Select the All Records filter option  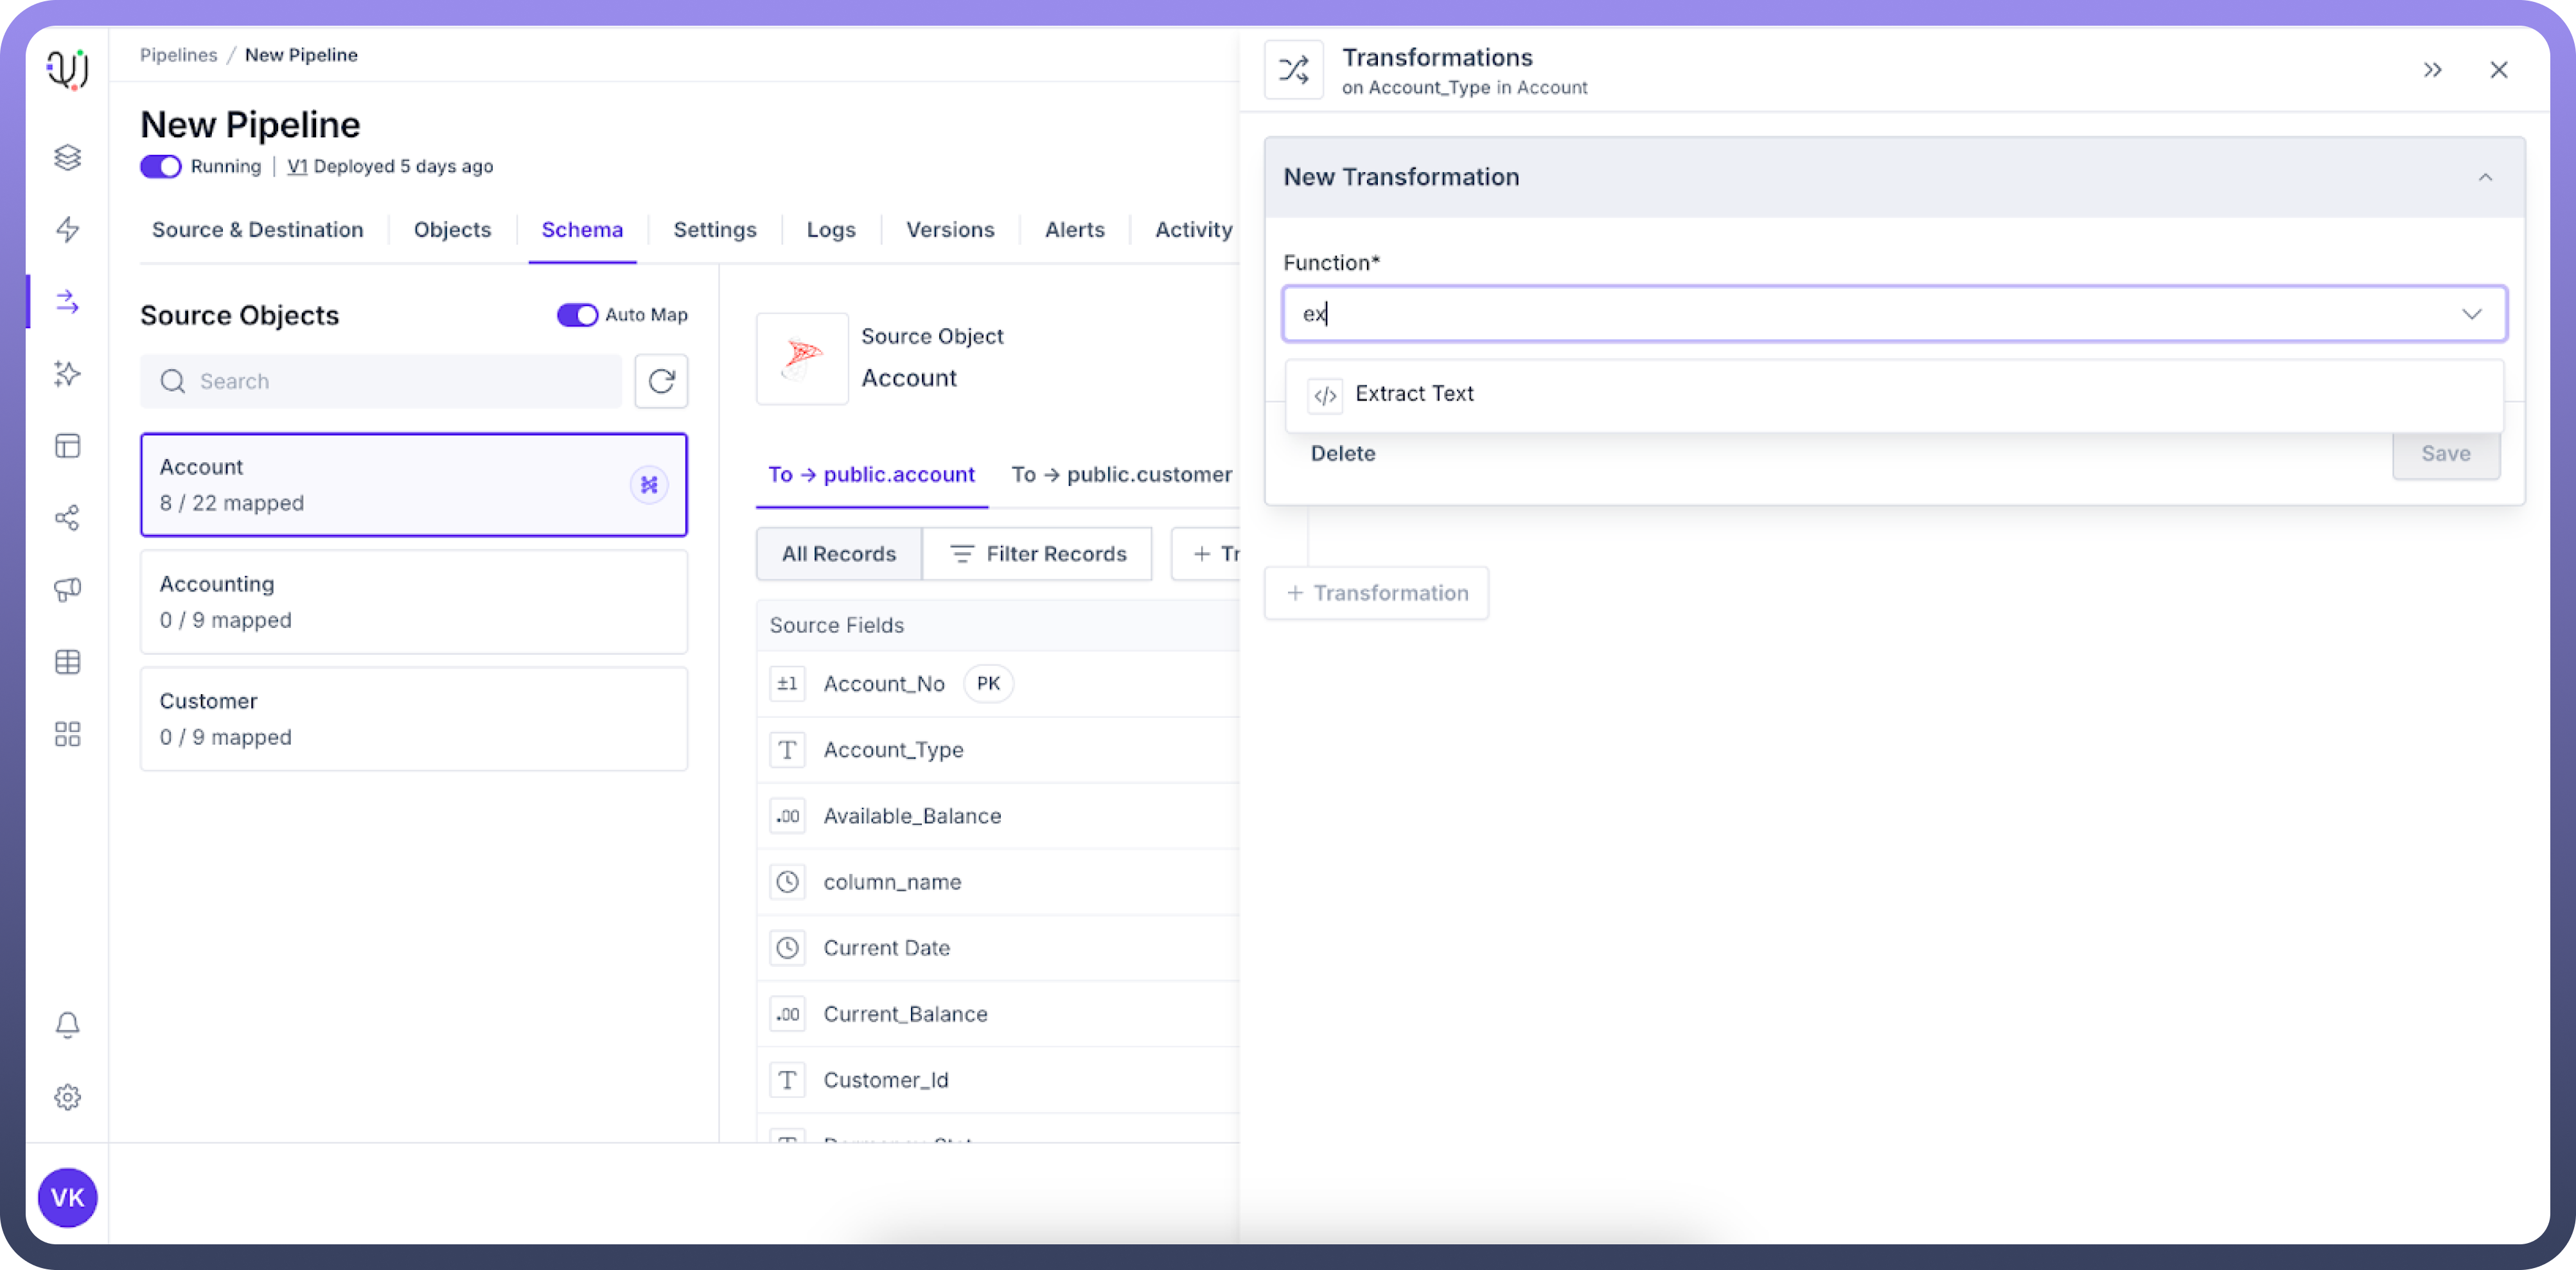(x=838, y=553)
